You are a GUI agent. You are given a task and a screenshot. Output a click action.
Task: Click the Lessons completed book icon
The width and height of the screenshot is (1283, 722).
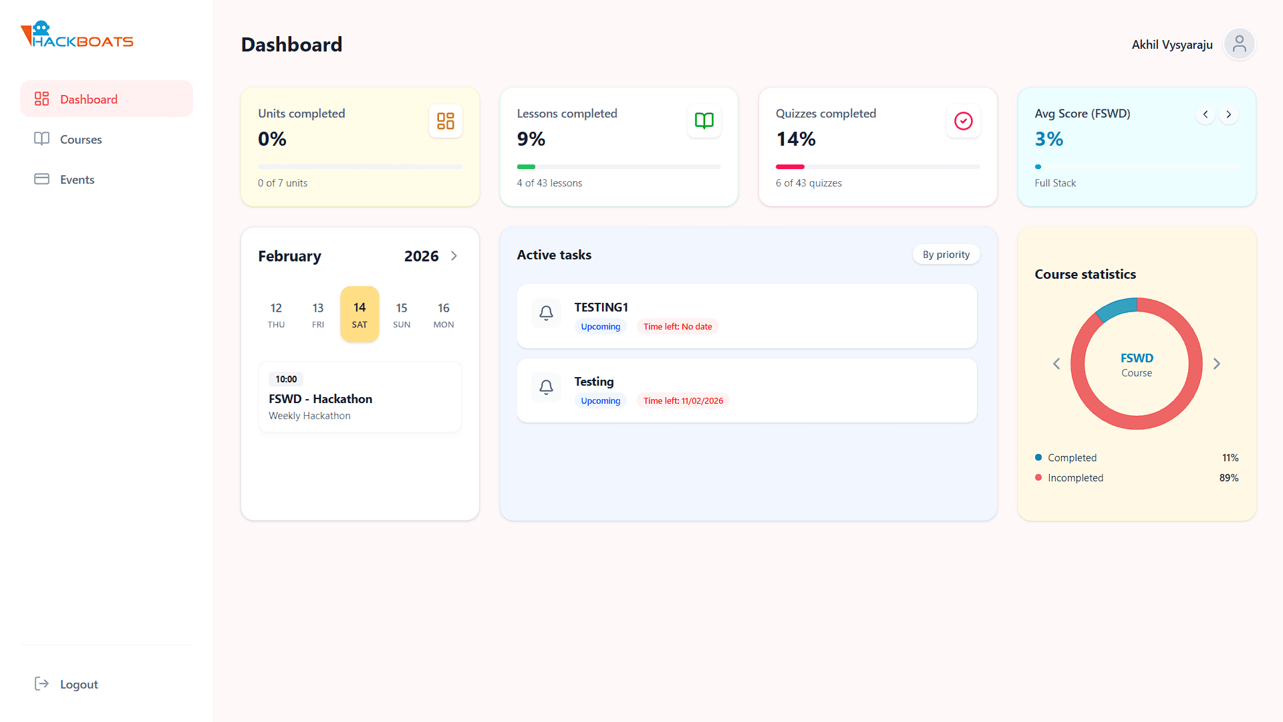(704, 121)
